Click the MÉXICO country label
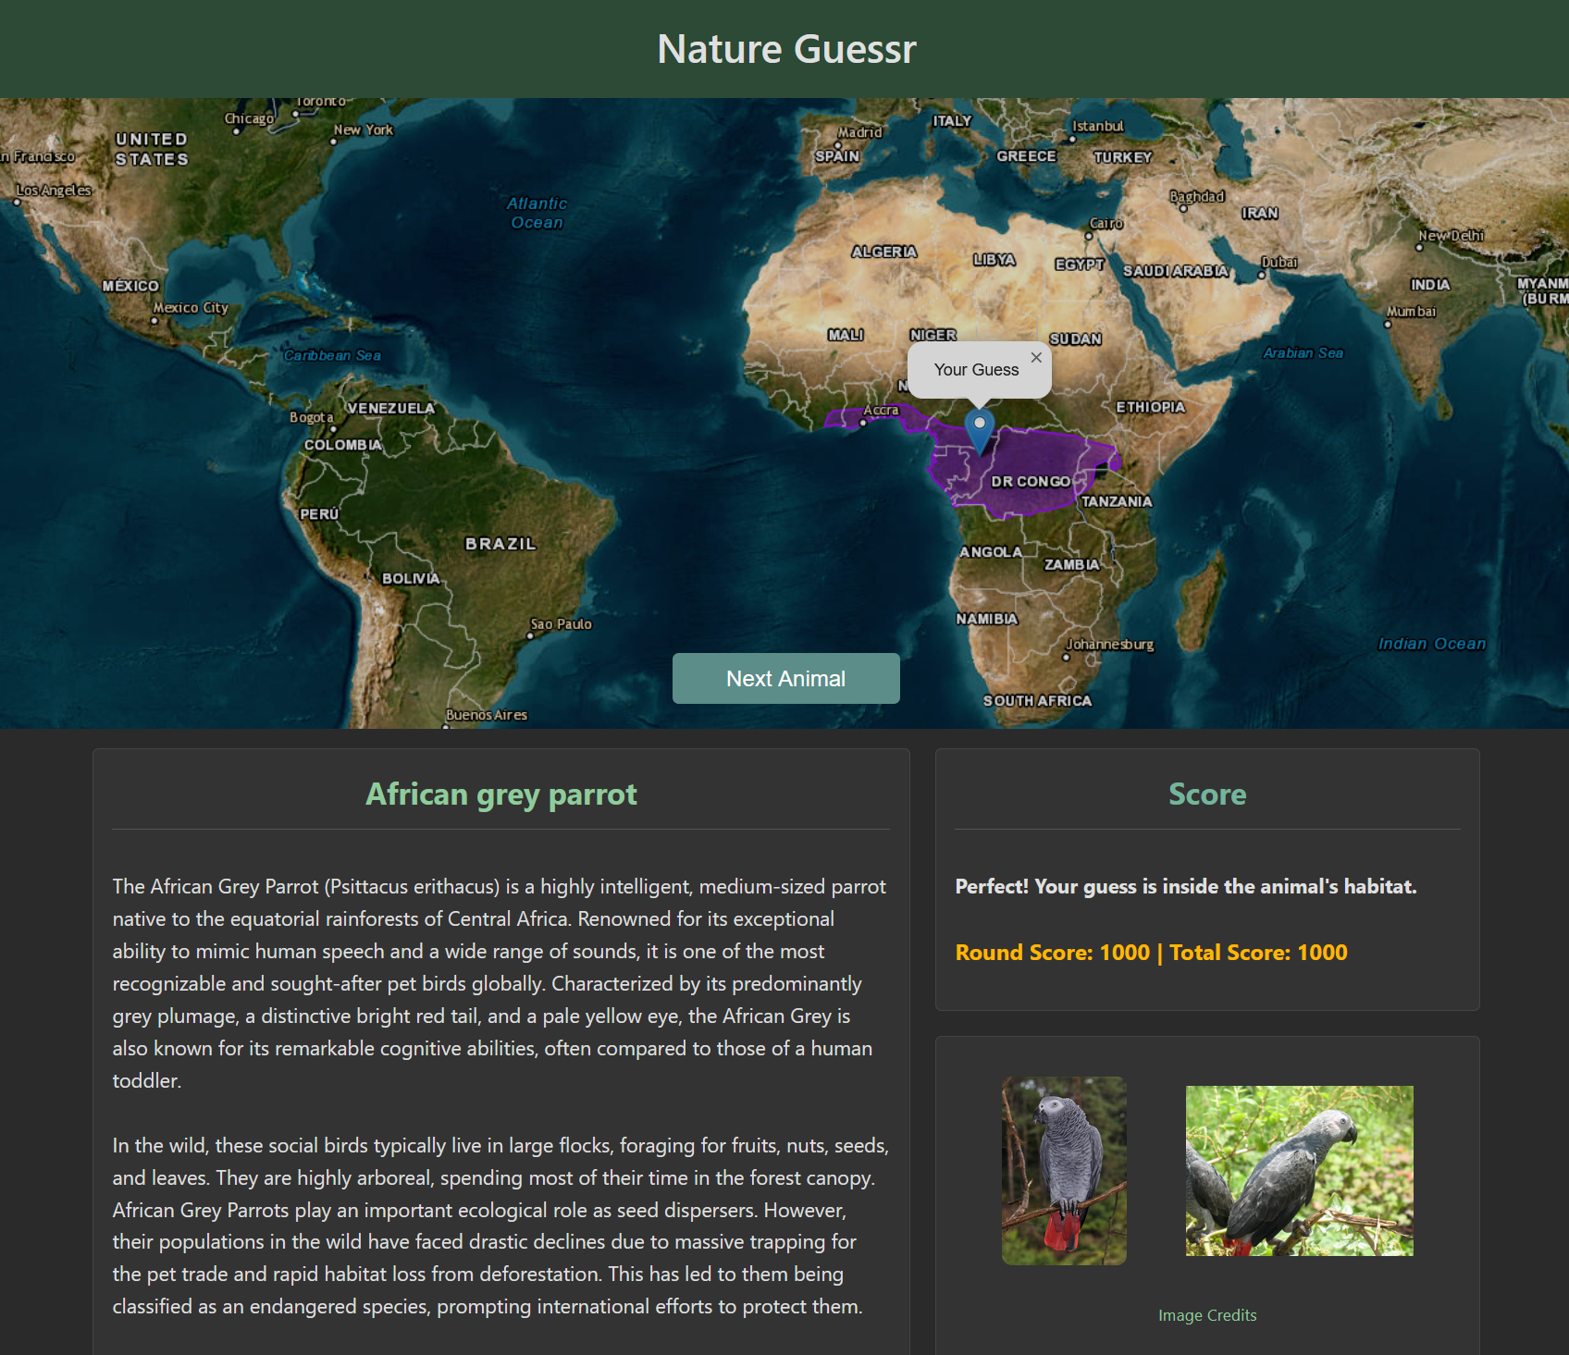This screenshot has width=1569, height=1355. coord(130,286)
